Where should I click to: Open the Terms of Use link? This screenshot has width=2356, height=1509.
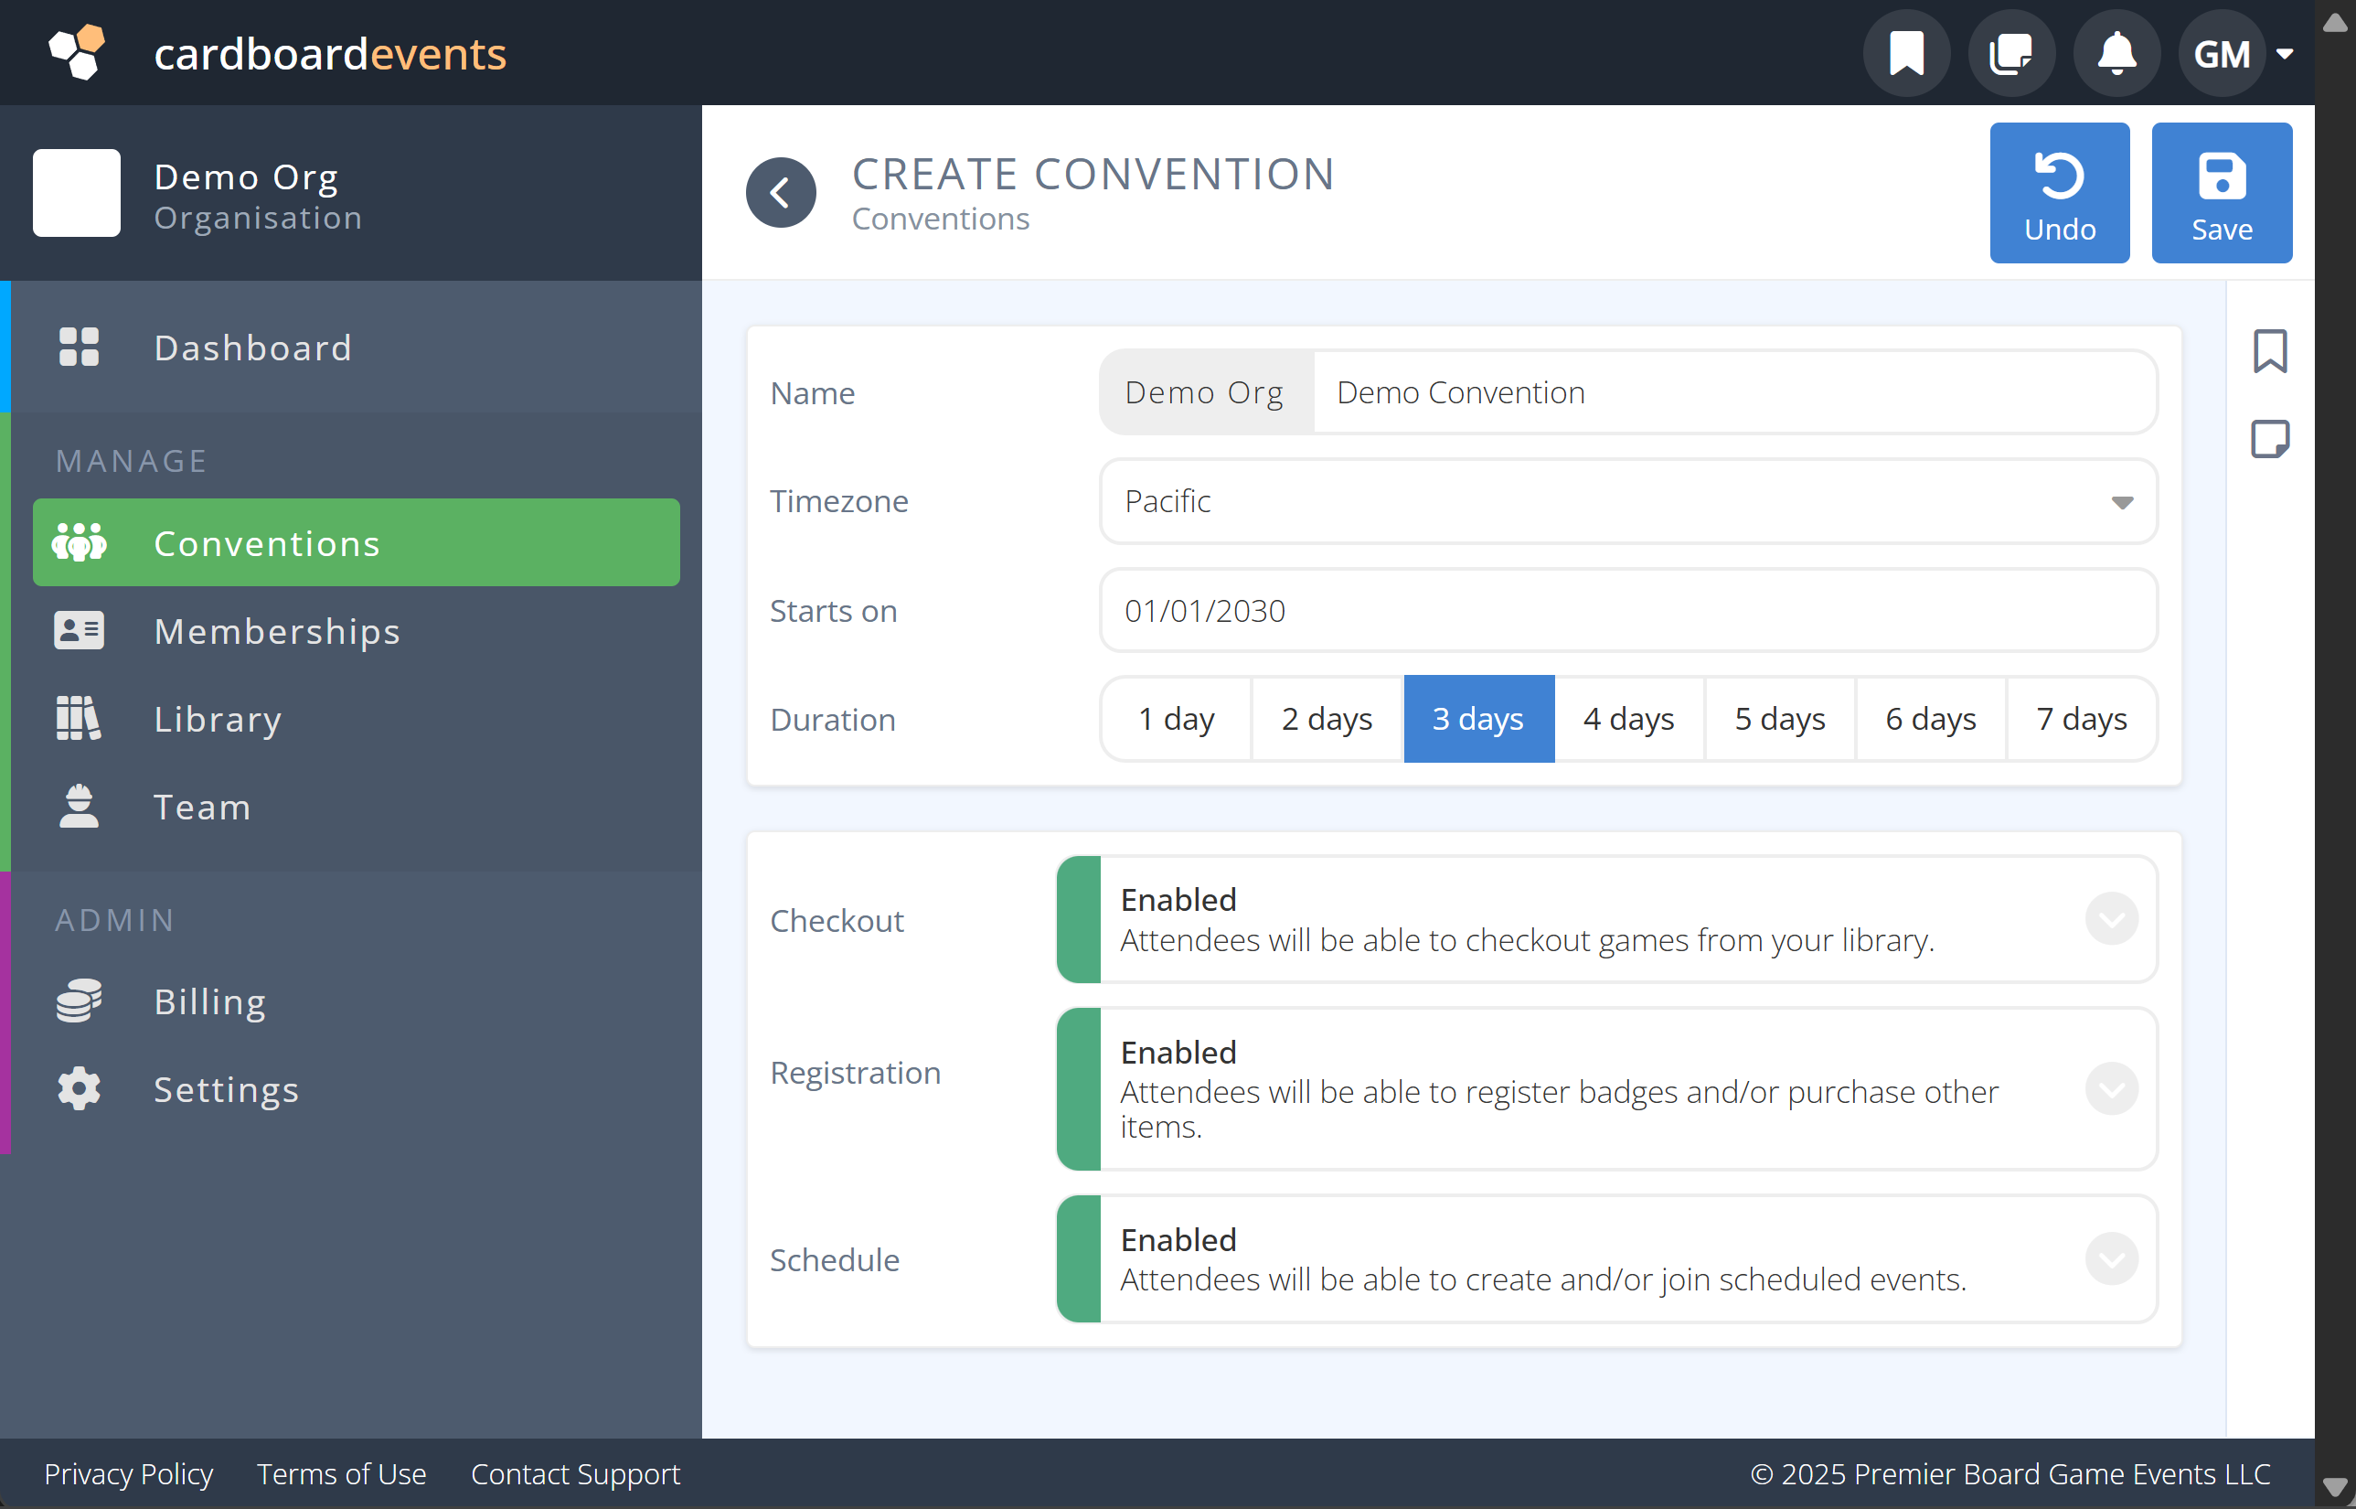click(x=340, y=1472)
